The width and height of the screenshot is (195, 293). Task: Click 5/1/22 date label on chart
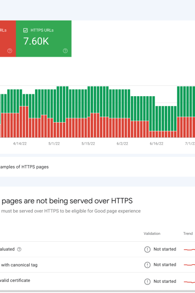(x=54, y=144)
